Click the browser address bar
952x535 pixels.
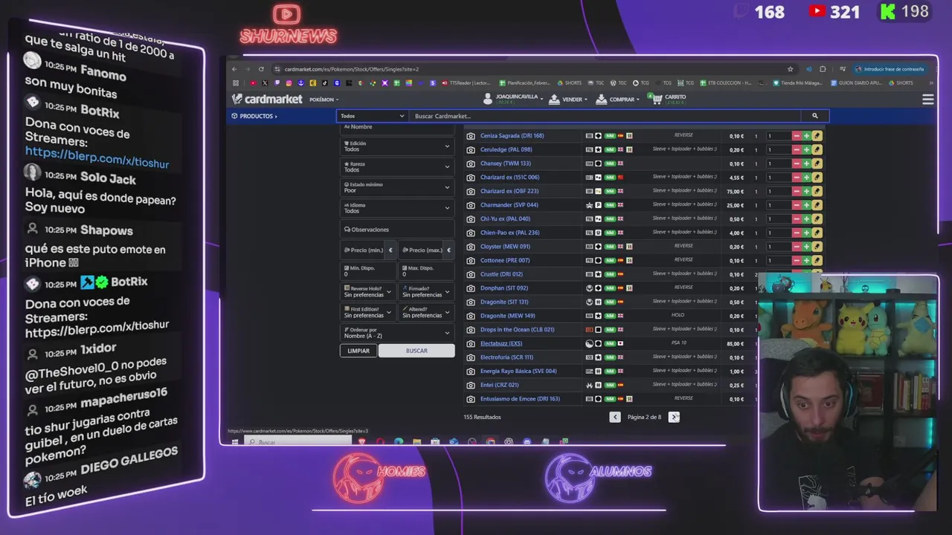tap(528, 69)
